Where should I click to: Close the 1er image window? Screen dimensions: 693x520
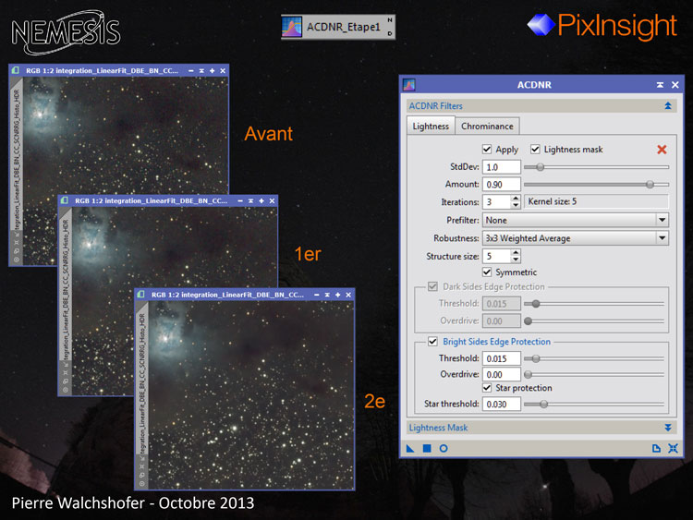272,201
